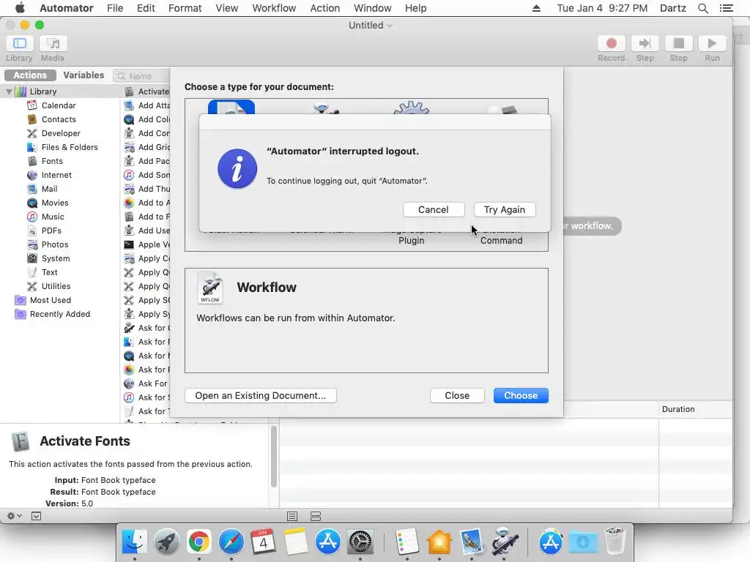Image resolution: width=750 pixels, height=562 pixels.
Task: Open the File menu
Action: [x=115, y=8]
